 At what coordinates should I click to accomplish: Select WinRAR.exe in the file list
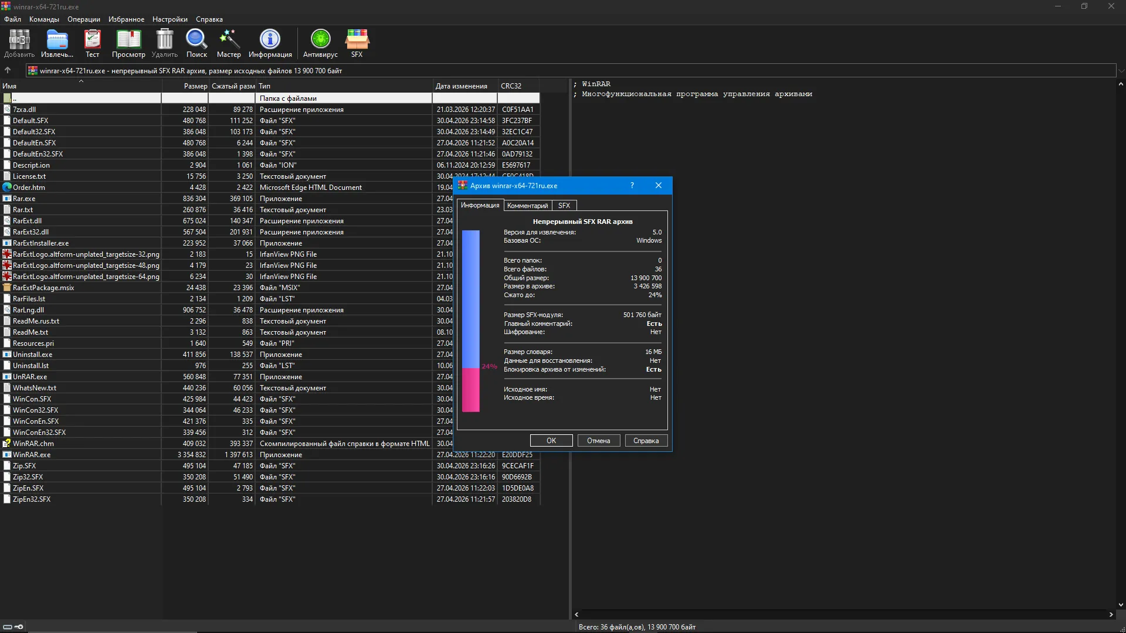[32, 455]
